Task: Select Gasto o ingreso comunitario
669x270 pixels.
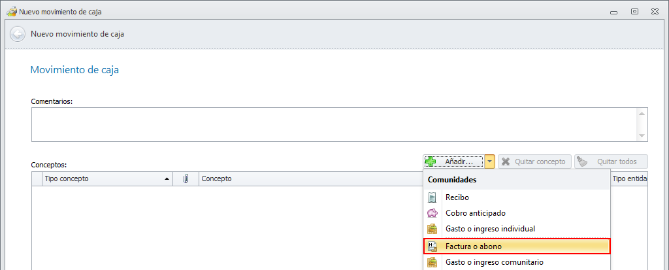Action: click(x=494, y=262)
